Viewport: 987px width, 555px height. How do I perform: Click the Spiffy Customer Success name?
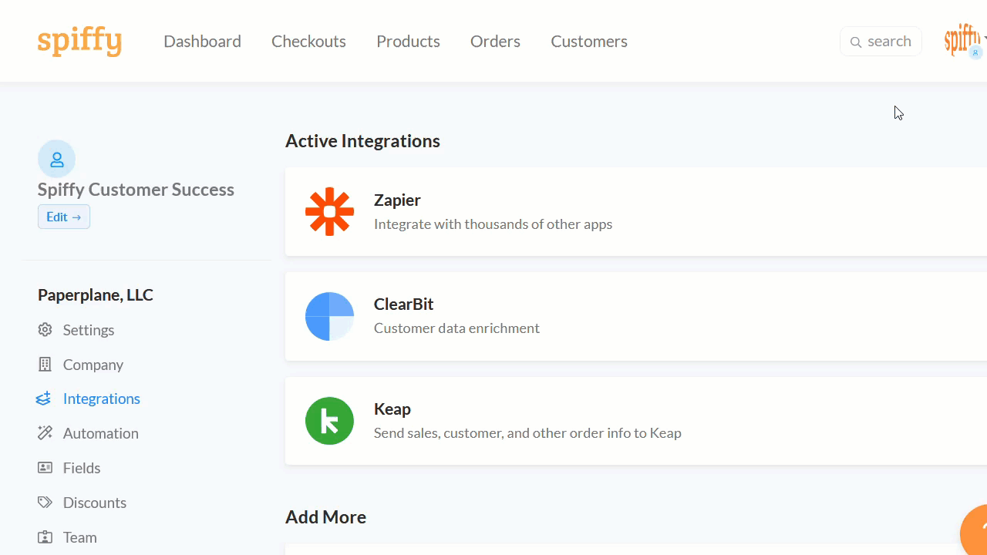point(136,190)
